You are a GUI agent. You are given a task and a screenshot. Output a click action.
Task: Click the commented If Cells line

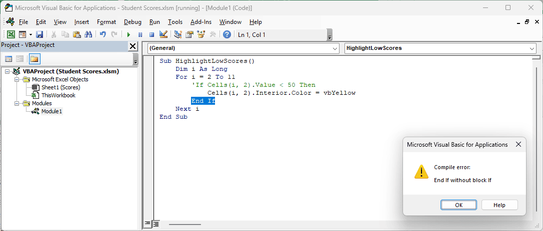click(x=253, y=85)
